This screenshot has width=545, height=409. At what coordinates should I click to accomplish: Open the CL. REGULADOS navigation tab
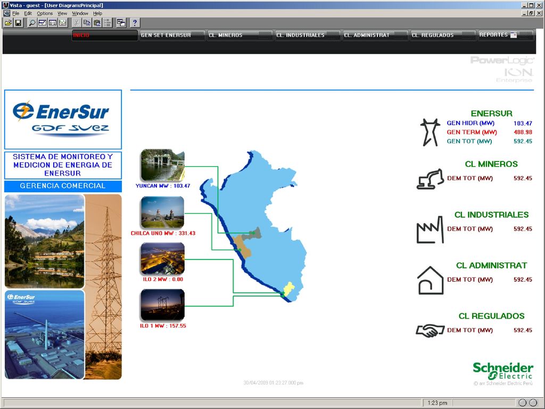point(443,35)
